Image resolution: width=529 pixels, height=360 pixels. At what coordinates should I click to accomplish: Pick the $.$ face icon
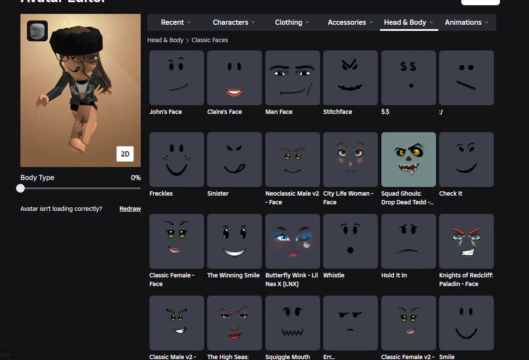click(408, 78)
